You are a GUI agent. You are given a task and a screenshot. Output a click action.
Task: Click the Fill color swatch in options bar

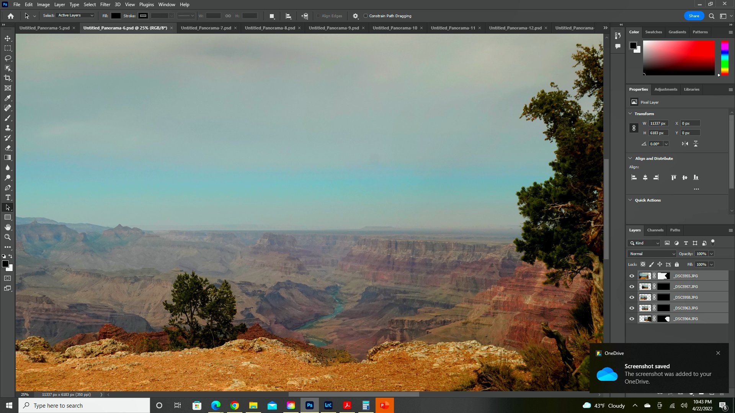click(x=116, y=16)
